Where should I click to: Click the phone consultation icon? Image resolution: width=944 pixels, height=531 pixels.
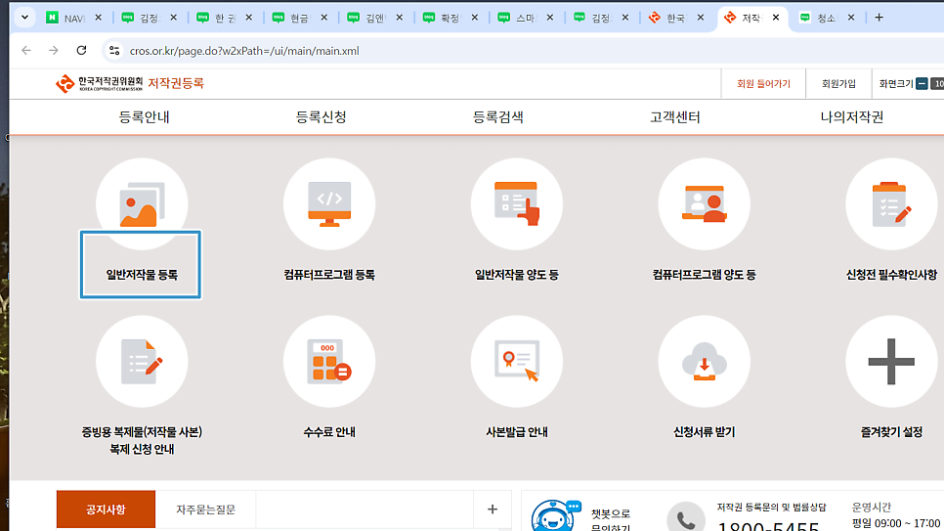click(x=686, y=517)
